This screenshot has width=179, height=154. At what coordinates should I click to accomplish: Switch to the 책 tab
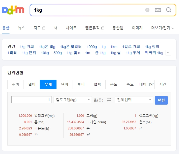(55, 28)
